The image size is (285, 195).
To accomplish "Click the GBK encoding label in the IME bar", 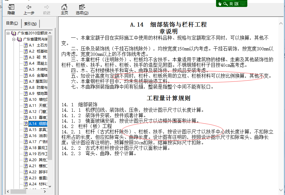I will tap(236, 4).
